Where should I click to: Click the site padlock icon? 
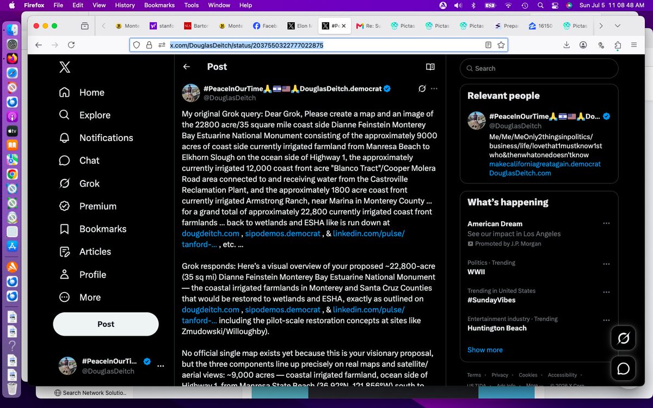149,45
